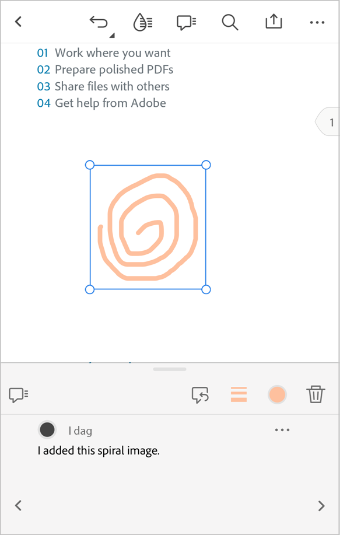This screenshot has width=340, height=535.
Task: Open search in the document
Action: (x=230, y=22)
